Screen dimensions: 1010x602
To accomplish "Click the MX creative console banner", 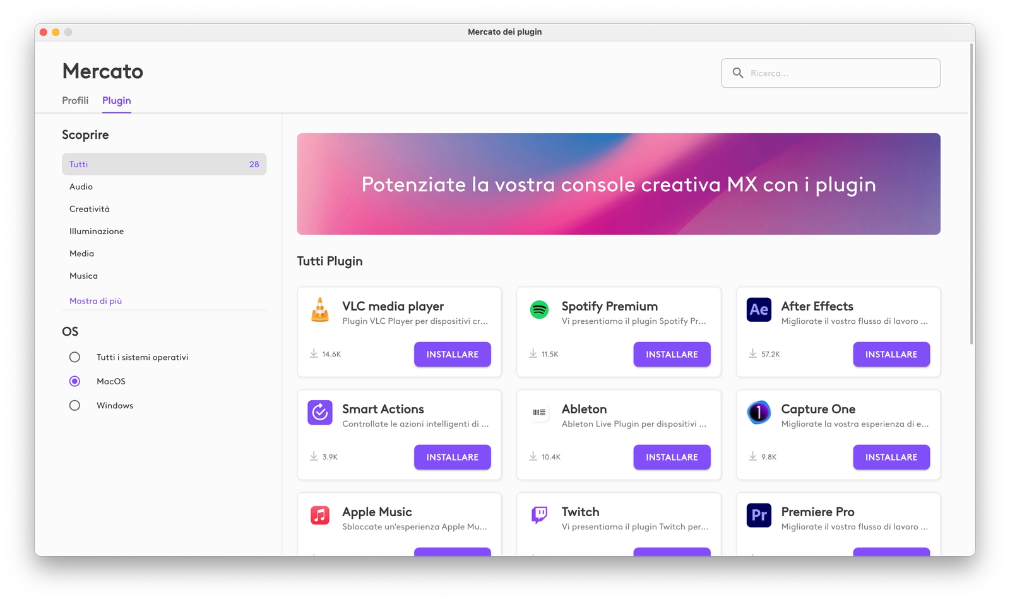I will click(x=619, y=184).
